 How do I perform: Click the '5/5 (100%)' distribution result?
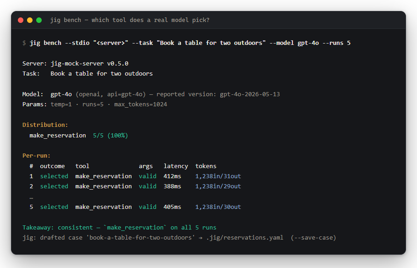pyautogui.click(x=110, y=136)
